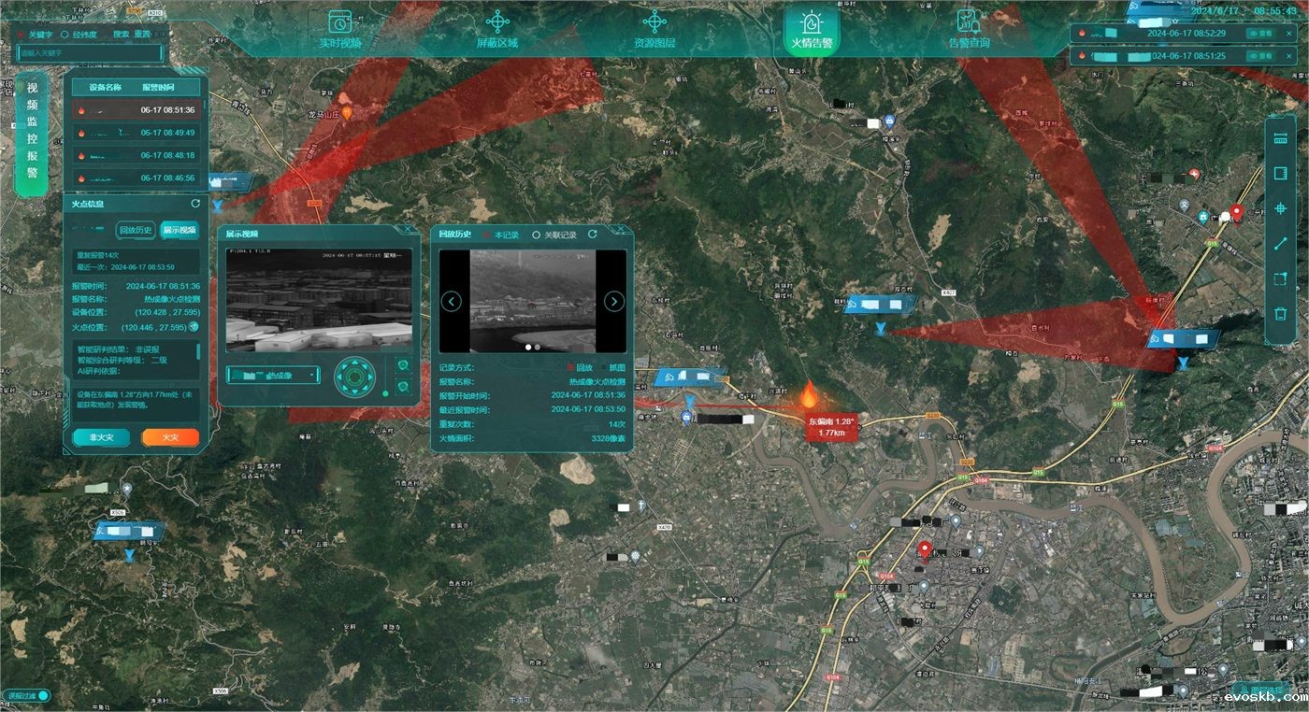The height and width of the screenshot is (712, 1309).
Task: Refresh the 火点信息 panel
Action: coord(195,204)
